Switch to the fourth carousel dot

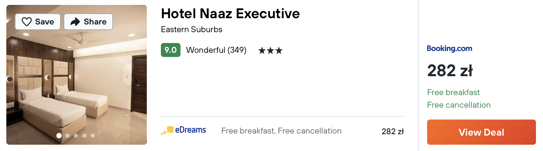[84, 136]
